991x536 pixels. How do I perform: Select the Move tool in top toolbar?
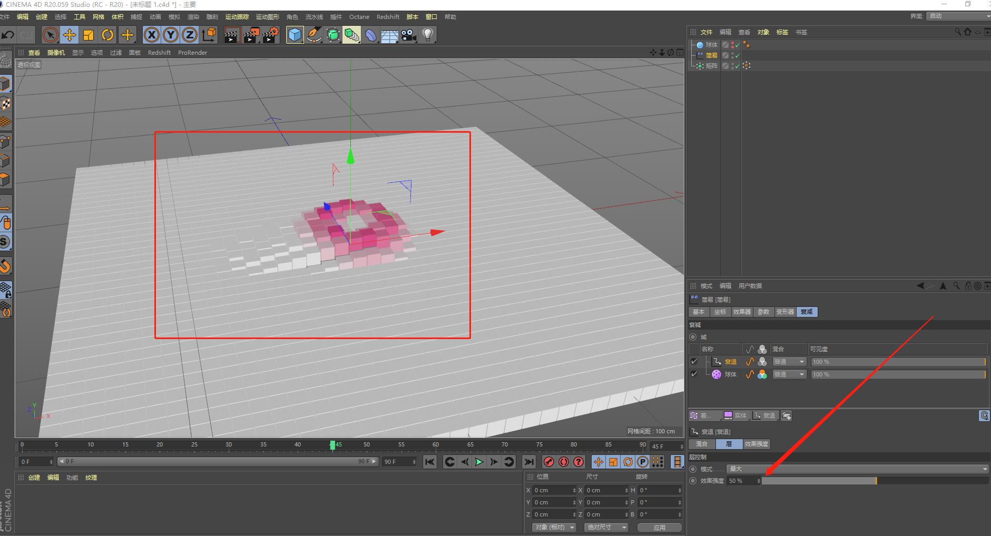[70, 35]
